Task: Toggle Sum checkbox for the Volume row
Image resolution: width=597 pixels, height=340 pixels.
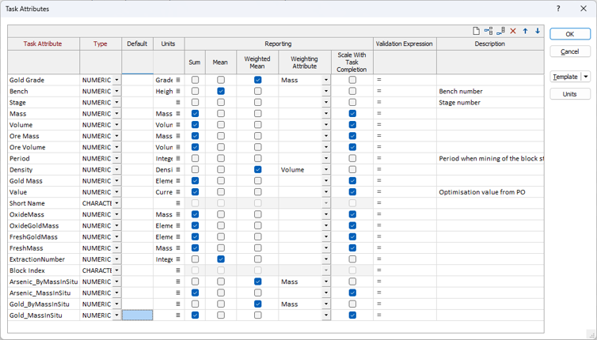Action: click(196, 125)
